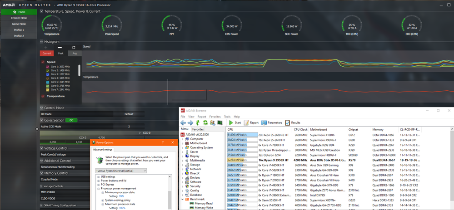This screenshot has width=454, height=210.
Task: Collapse the Memory Control section
Action: (42, 173)
